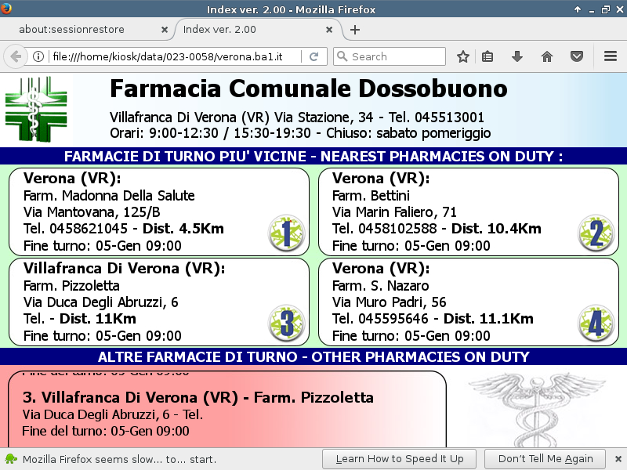Click Don't Tell Me Again button
The image size is (627, 470).
point(545,459)
